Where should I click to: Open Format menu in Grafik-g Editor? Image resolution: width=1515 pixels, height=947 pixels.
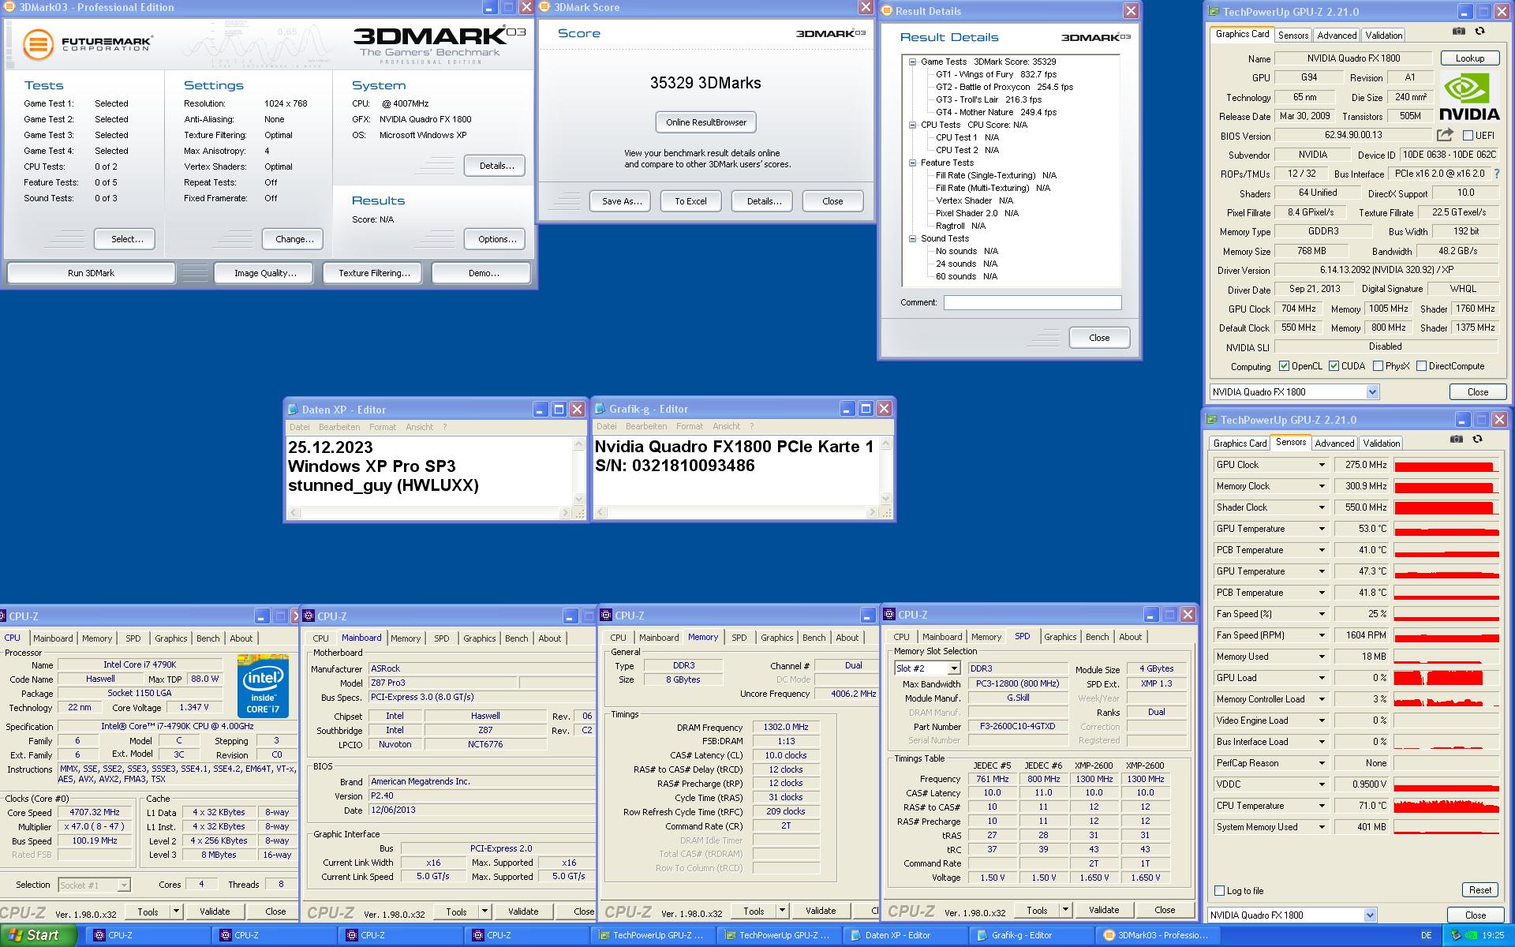click(689, 426)
